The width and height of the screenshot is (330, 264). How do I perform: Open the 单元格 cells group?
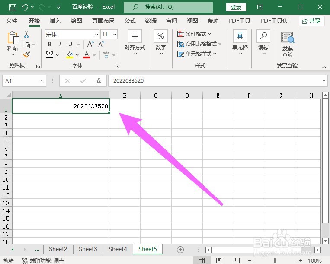tap(240, 43)
